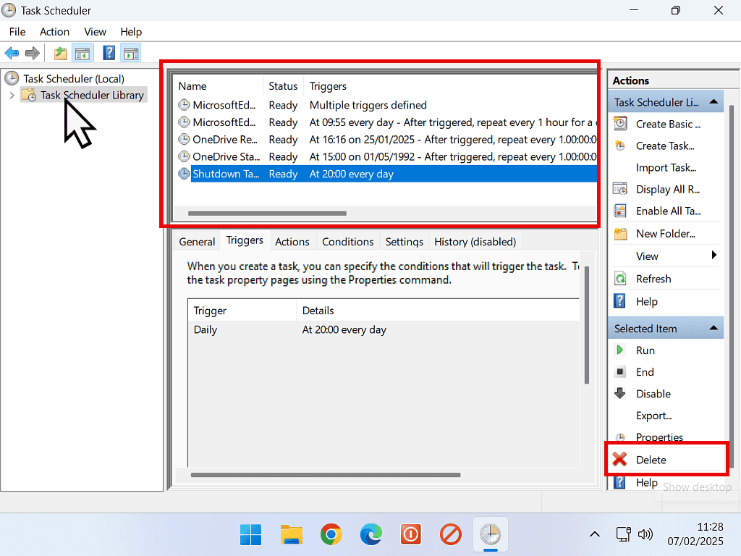This screenshot has height=556, width=741.
Task: Collapse the Task Scheduler Library actions section
Action: coord(714,102)
